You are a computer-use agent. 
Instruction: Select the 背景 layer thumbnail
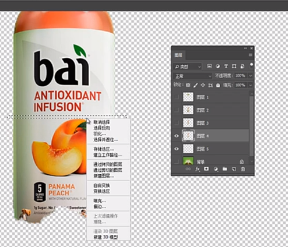pos(188,161)
